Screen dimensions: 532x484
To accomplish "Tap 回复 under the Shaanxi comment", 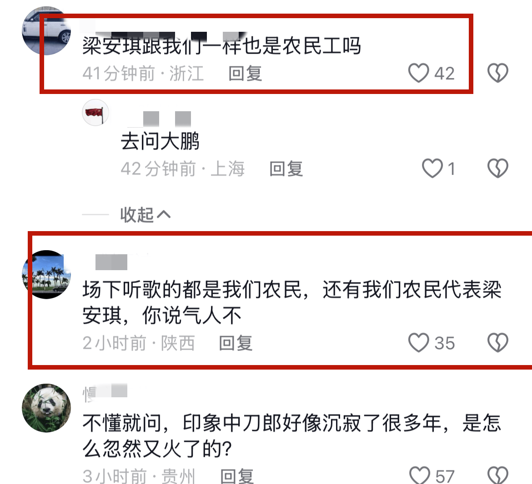I will [236, 343].
